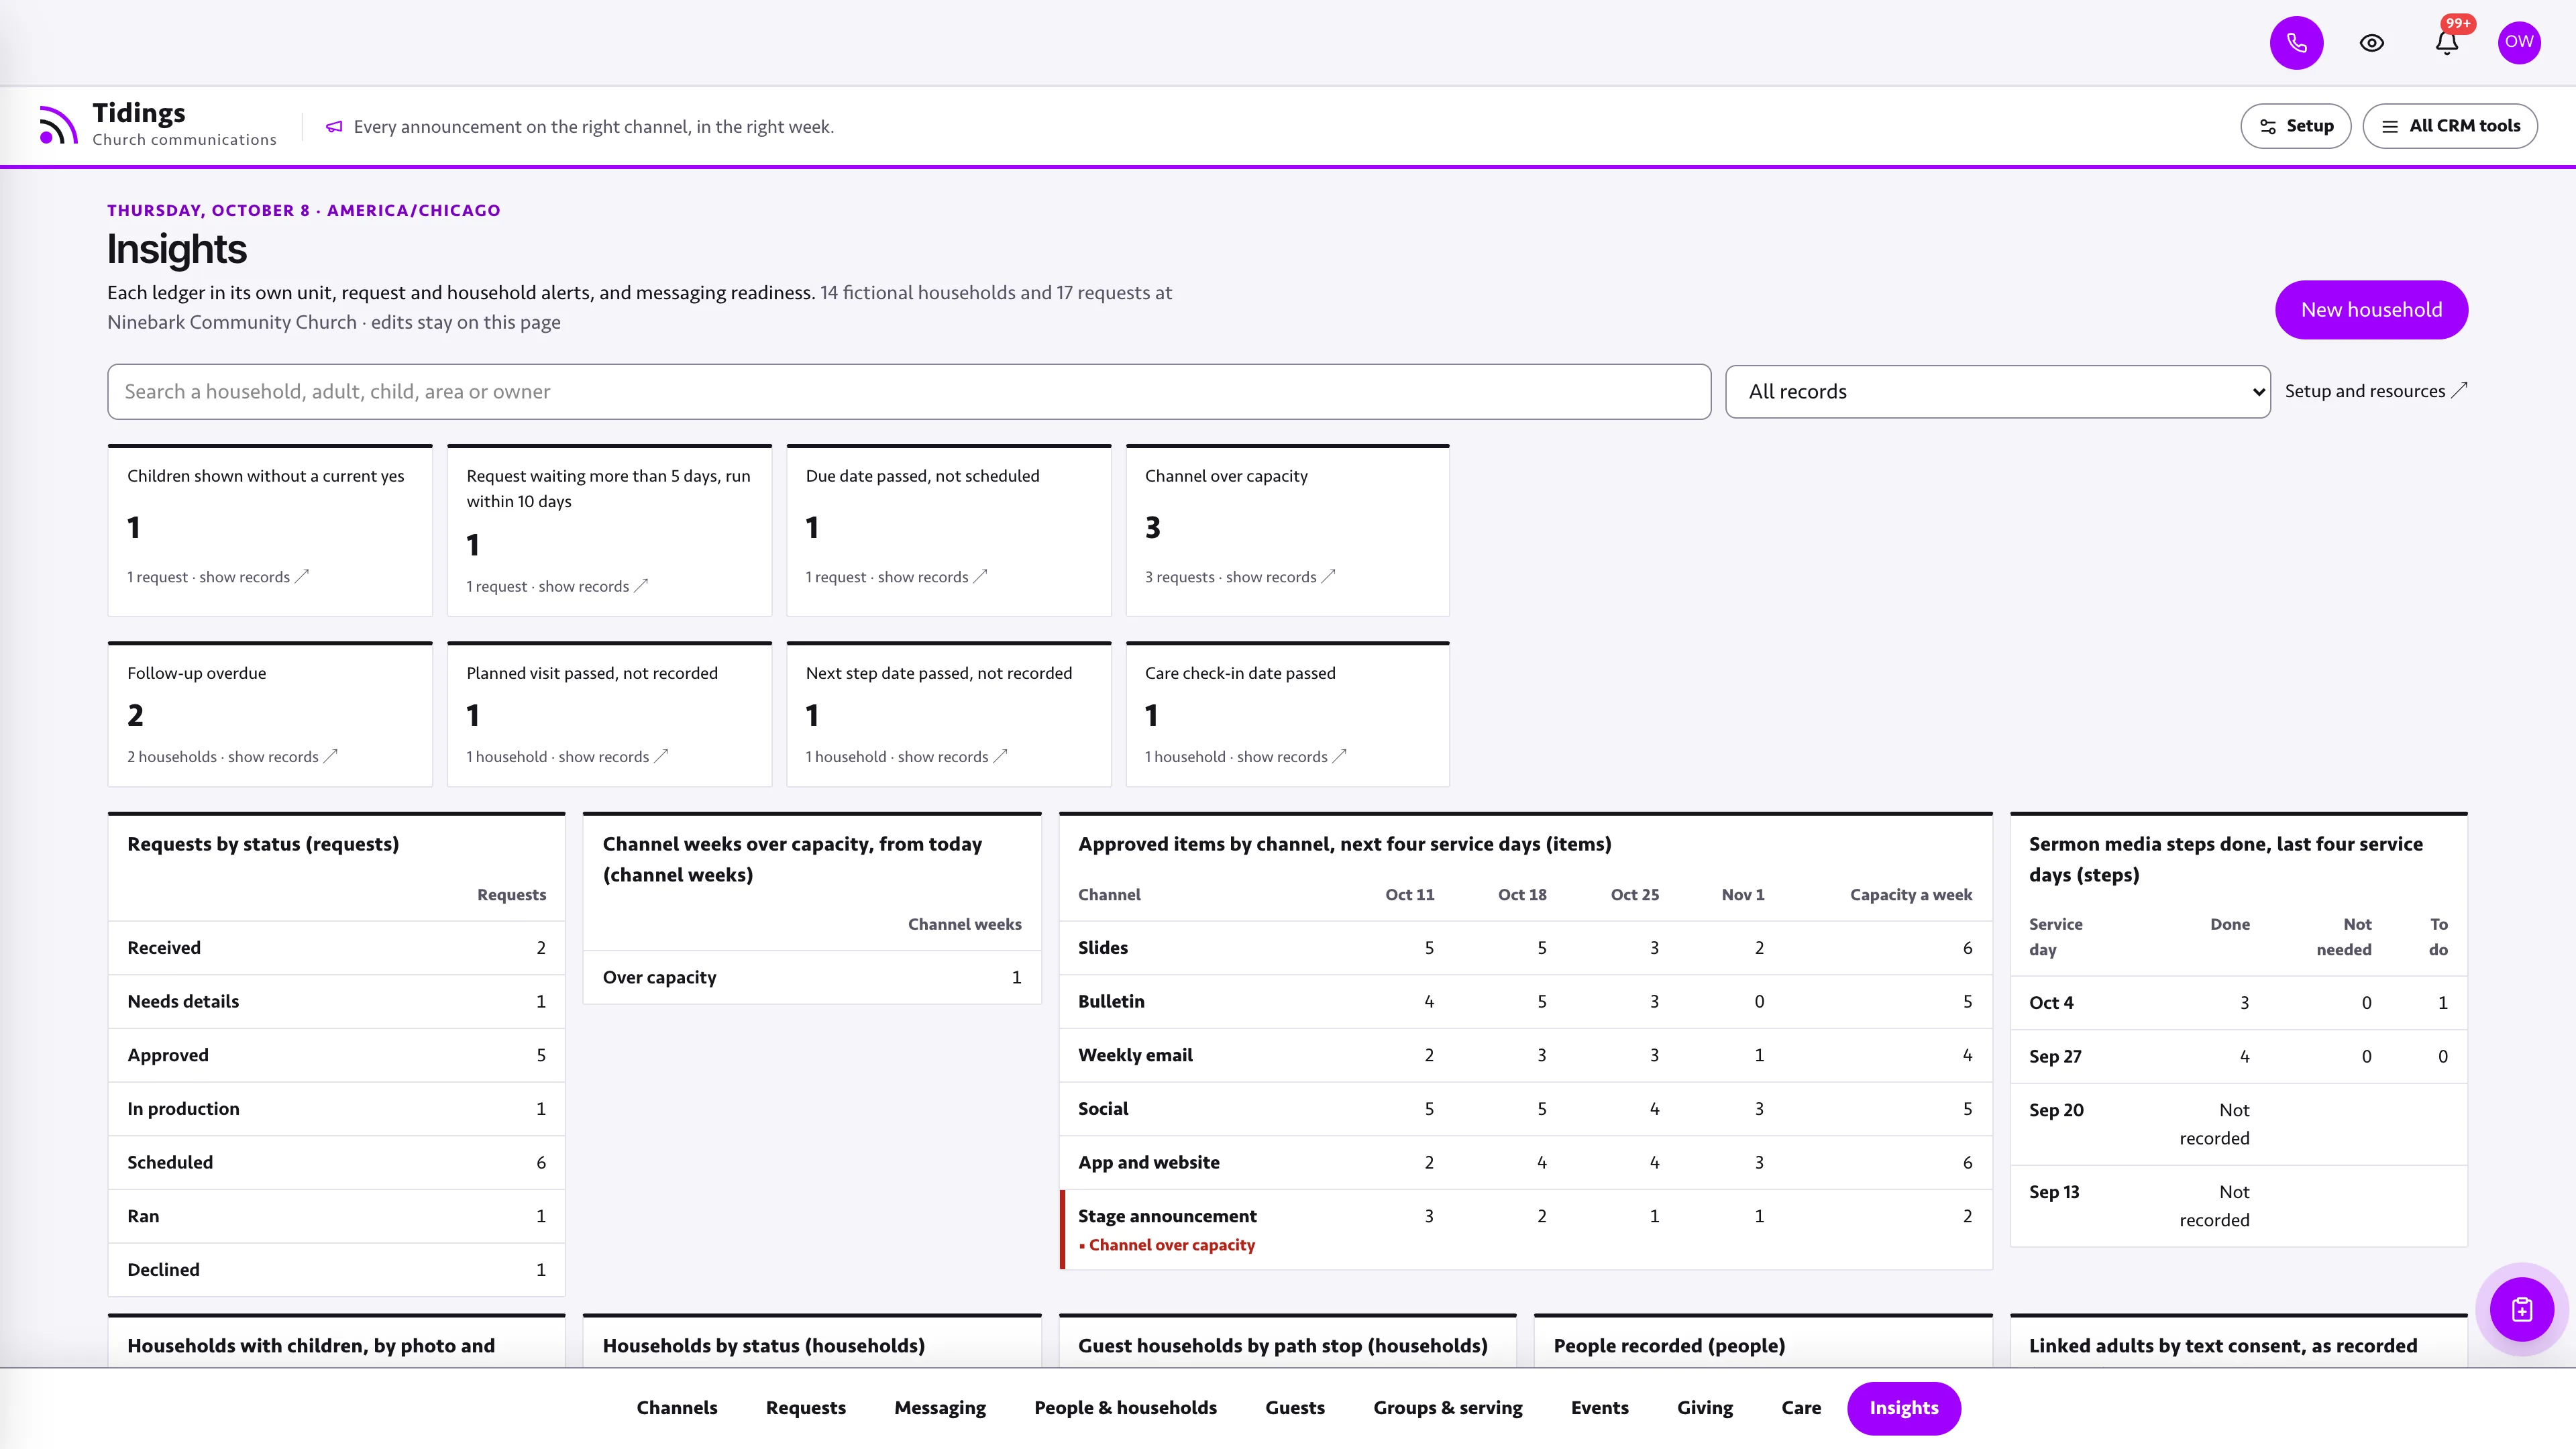Switch to the Events tab
This screenshot has width=2576, height=1449.
point(1599,1408)
